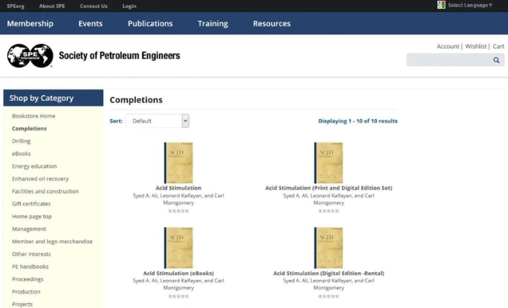Open the Events menu
The image size is (508, 308).
[91, 23]
